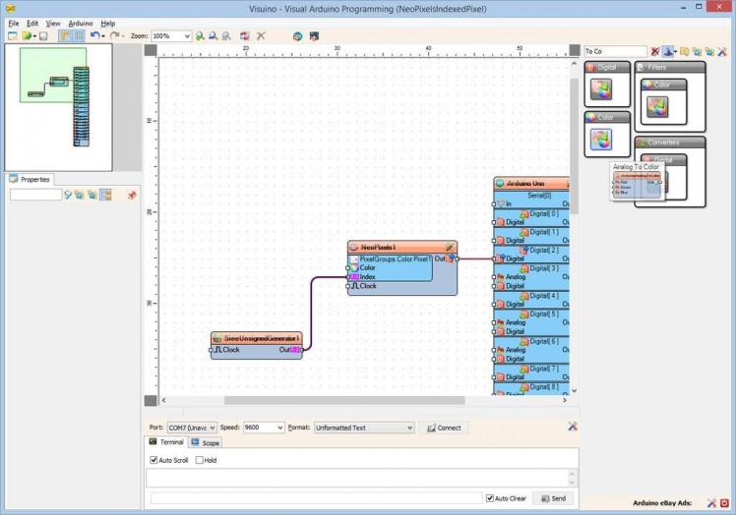Click the Connect button
736x515 pixels.
tap(443, 428)
